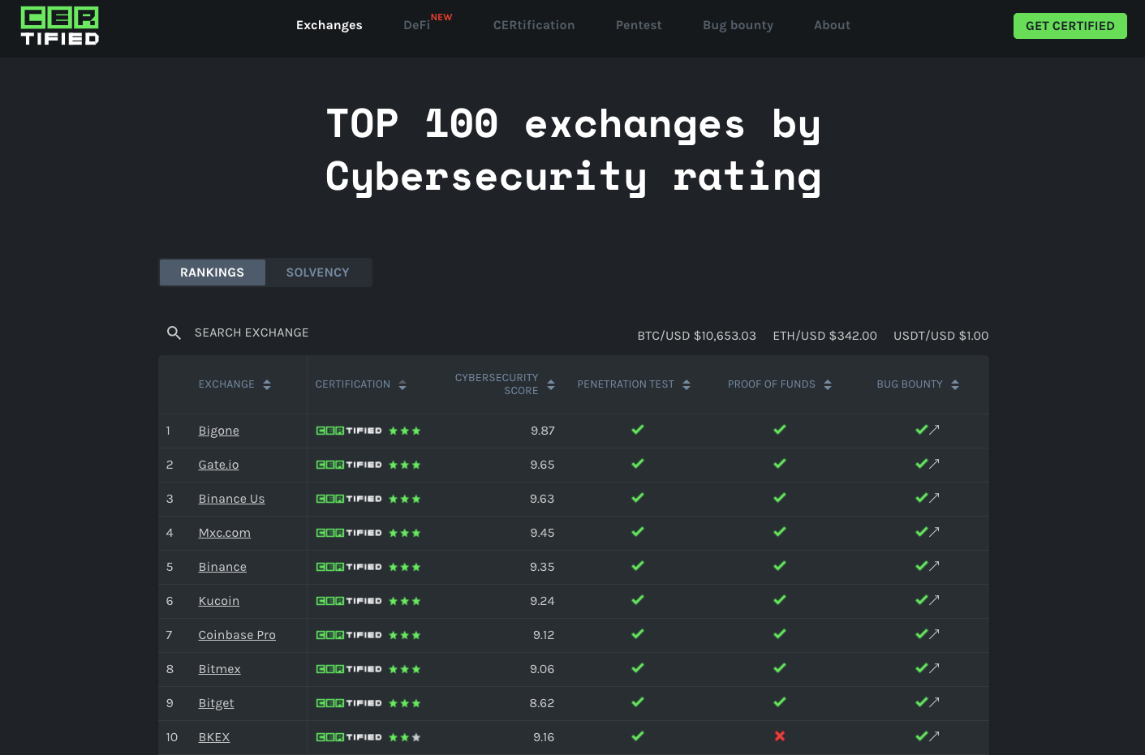Click the Get Certified button
1145x755 pixels.
[1070, 26]
